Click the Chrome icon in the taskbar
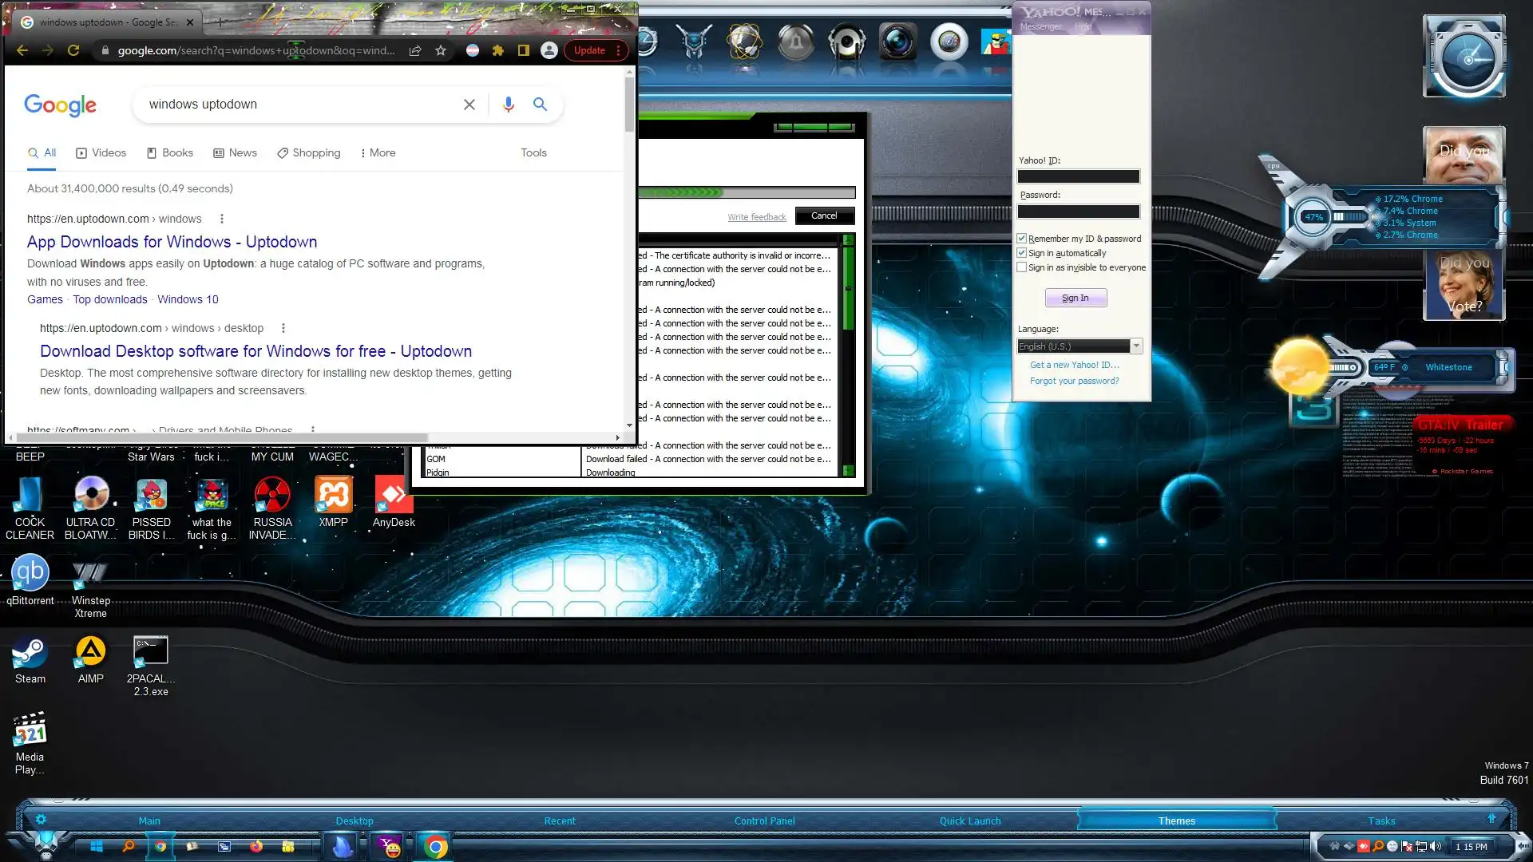 pyautogui.click(x=435, y=846)
